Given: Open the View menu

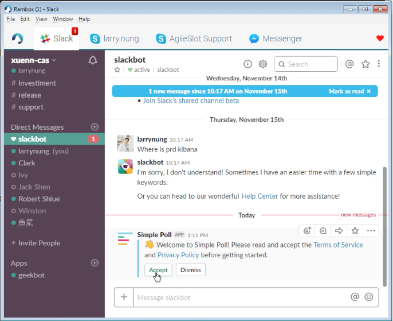Looking at the screenshot, I should 41,19.
